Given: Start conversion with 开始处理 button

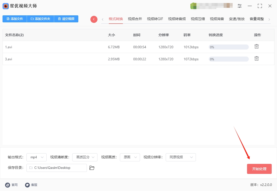Looking at the screenshot, I should [259, 169].
